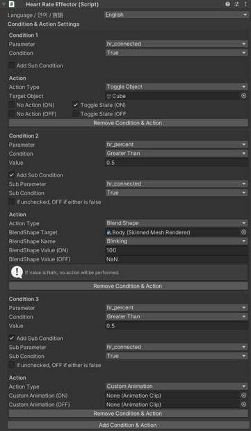Open the Language dropdown set to English
Screen dimensions: 251x431
(x=177, y=15)
